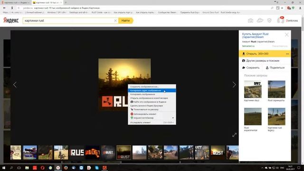
Task: Open the Rust game taskbar icon
Action: 104,168
